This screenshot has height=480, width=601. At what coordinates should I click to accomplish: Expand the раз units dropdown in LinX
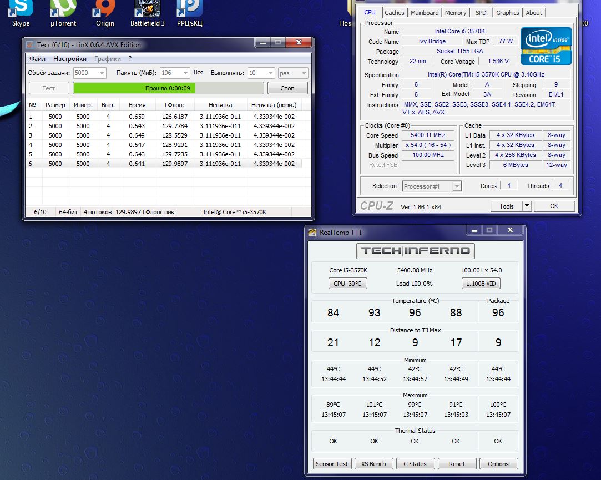pyautogui.click(x=304, y=73)
